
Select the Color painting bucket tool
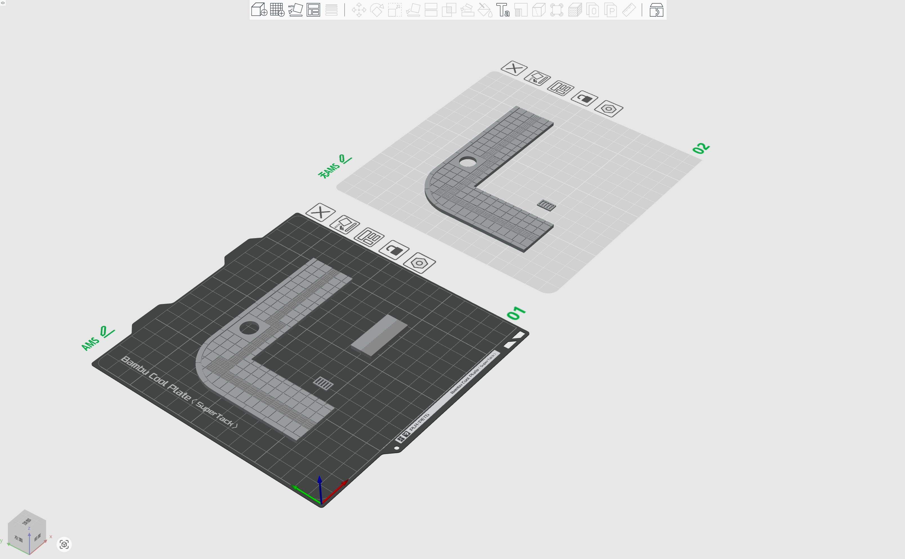[x=485, y=10]
